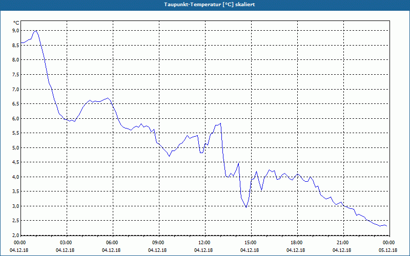Click the 21:00 time label

[x=343, y=243]
